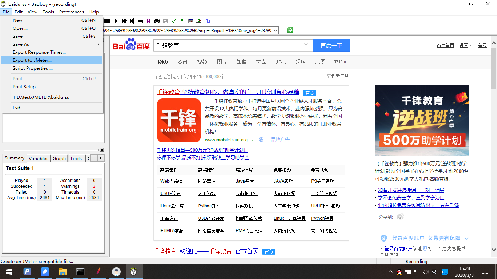Viewport: 497px width, 279px height.
Task: Open the Graph tab in results panel
Action: pos(59,158)
